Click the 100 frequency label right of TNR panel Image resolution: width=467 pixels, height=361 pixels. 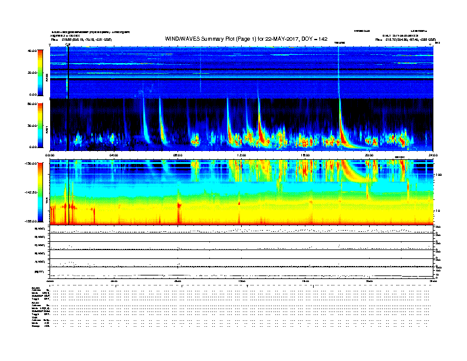(x=439, y=175)
